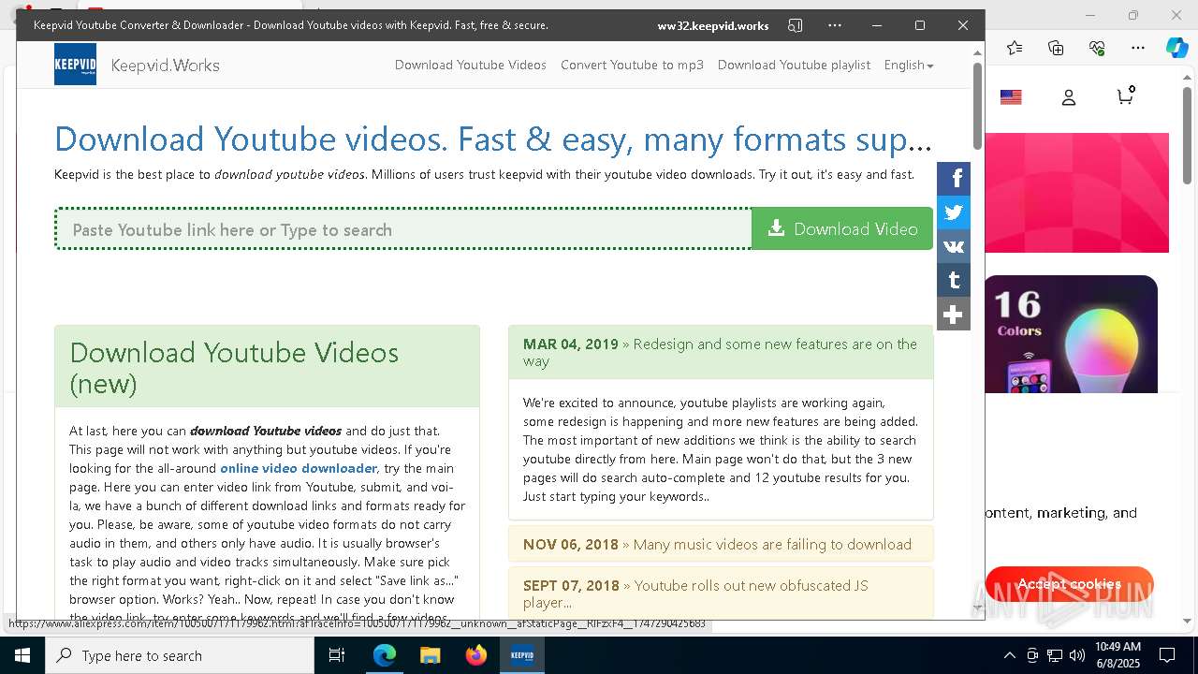Select the US flag country icon
This screenshot has height=674, width=1198.
tap(1011, 97)
